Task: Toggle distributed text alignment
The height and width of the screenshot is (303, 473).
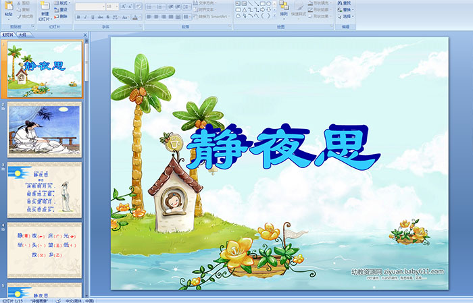Action: click(x=178, y=17)
